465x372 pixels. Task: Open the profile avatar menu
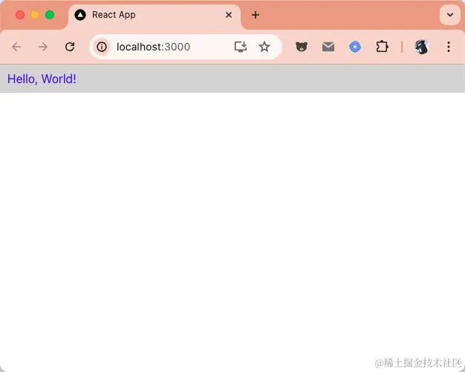coord(421,47)
